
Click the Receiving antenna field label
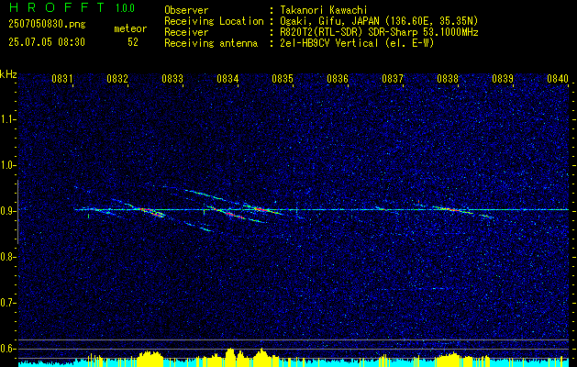(x=211, y=43)
